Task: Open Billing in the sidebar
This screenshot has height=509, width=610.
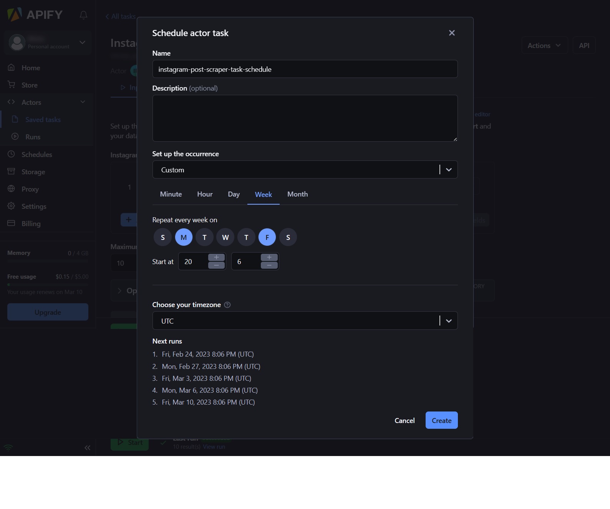Action: 31,224
